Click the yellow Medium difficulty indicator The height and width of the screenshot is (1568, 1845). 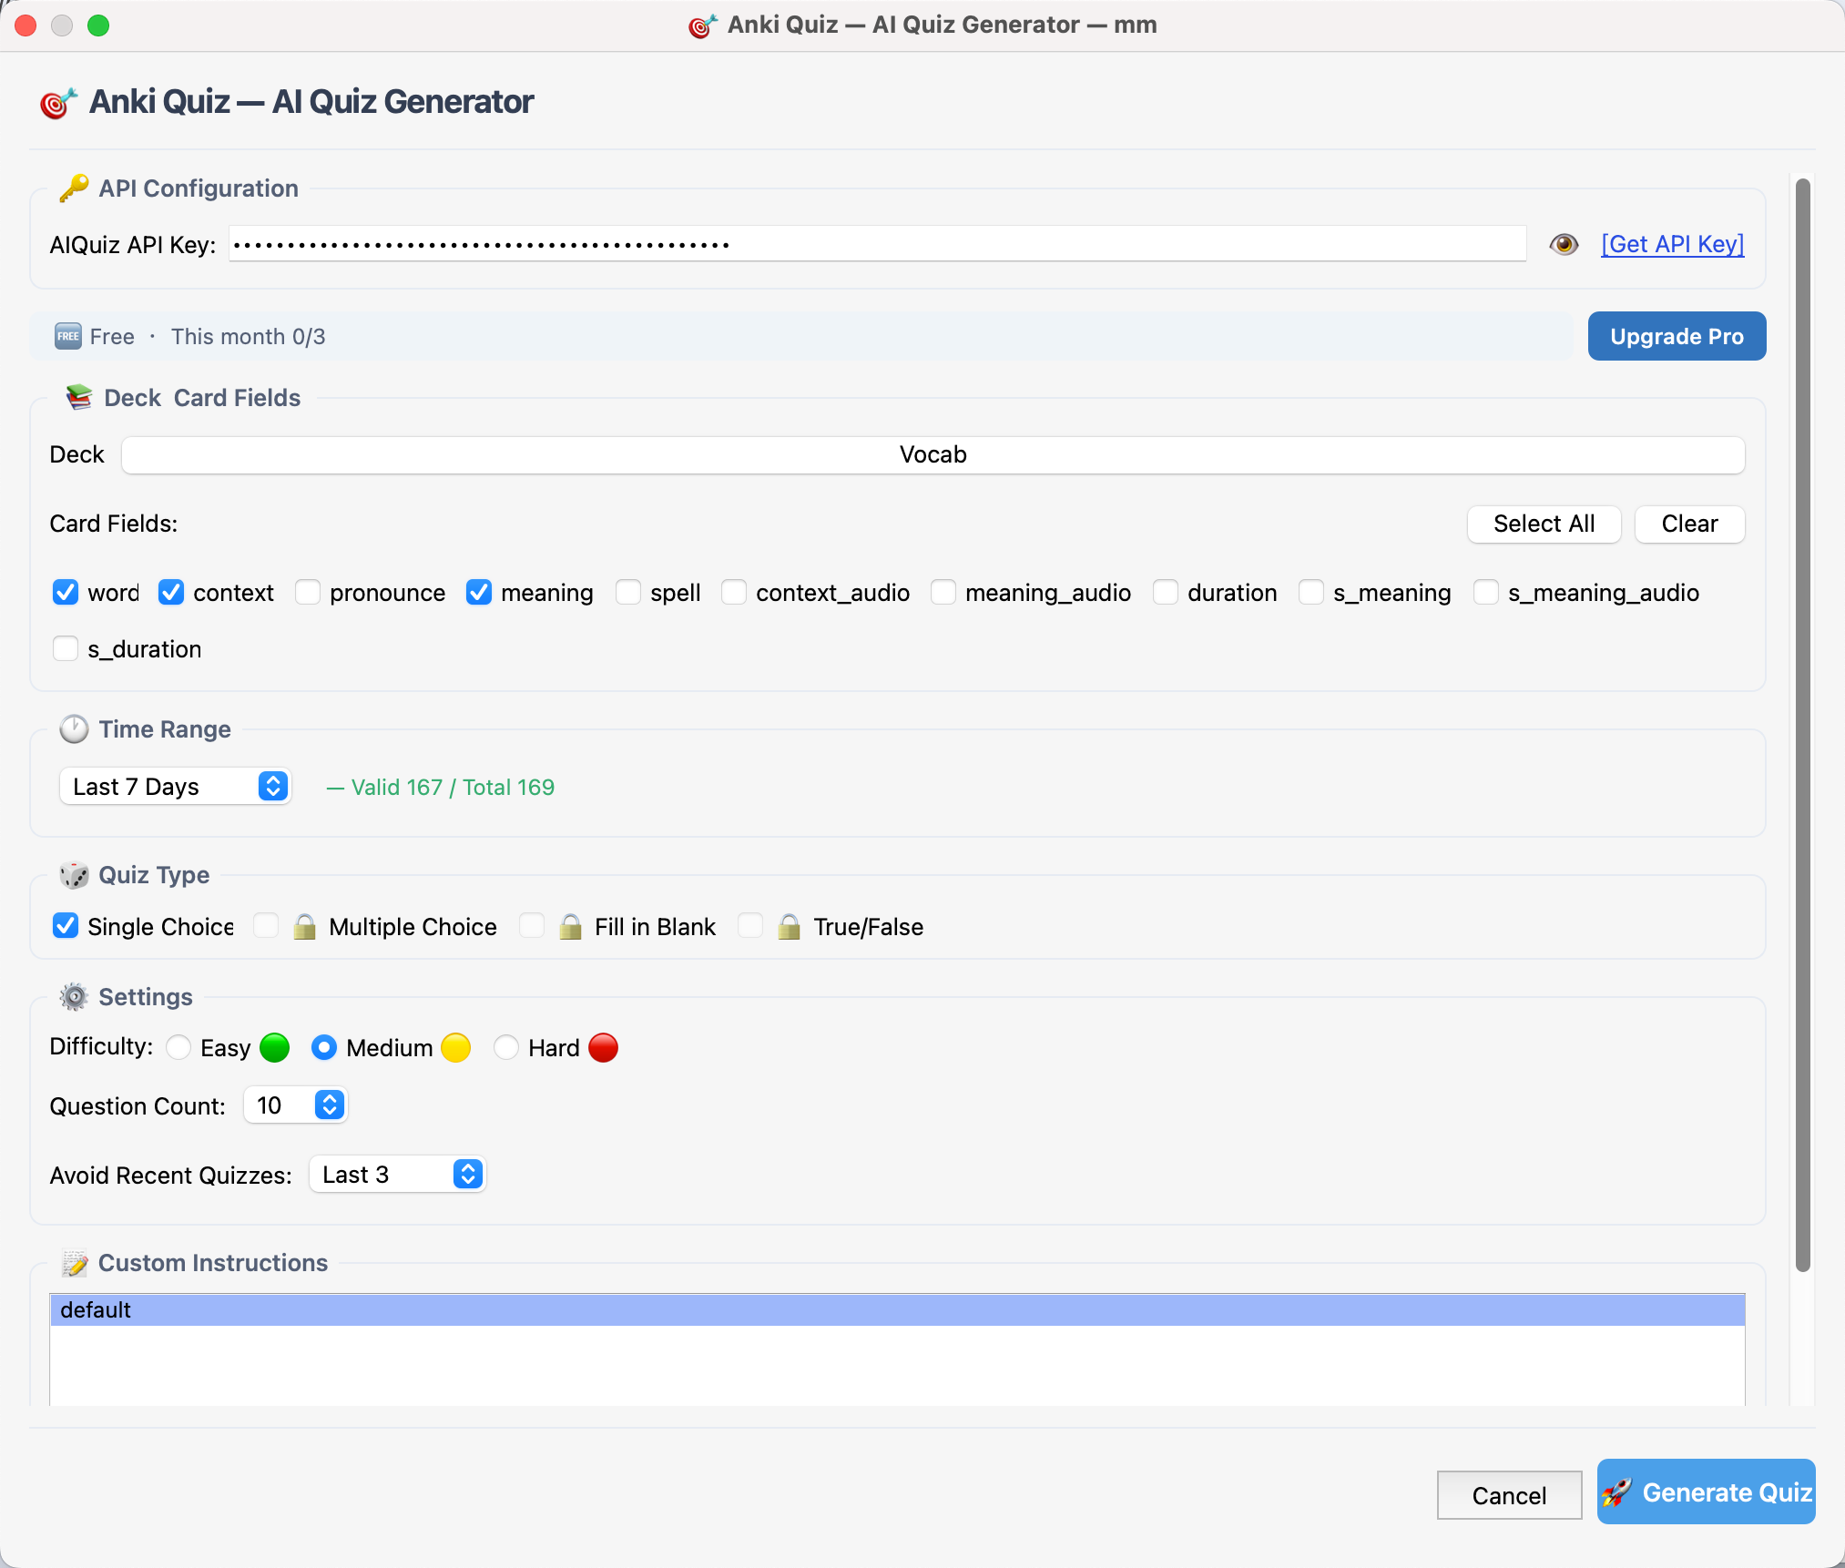(x=456, y=1048)
